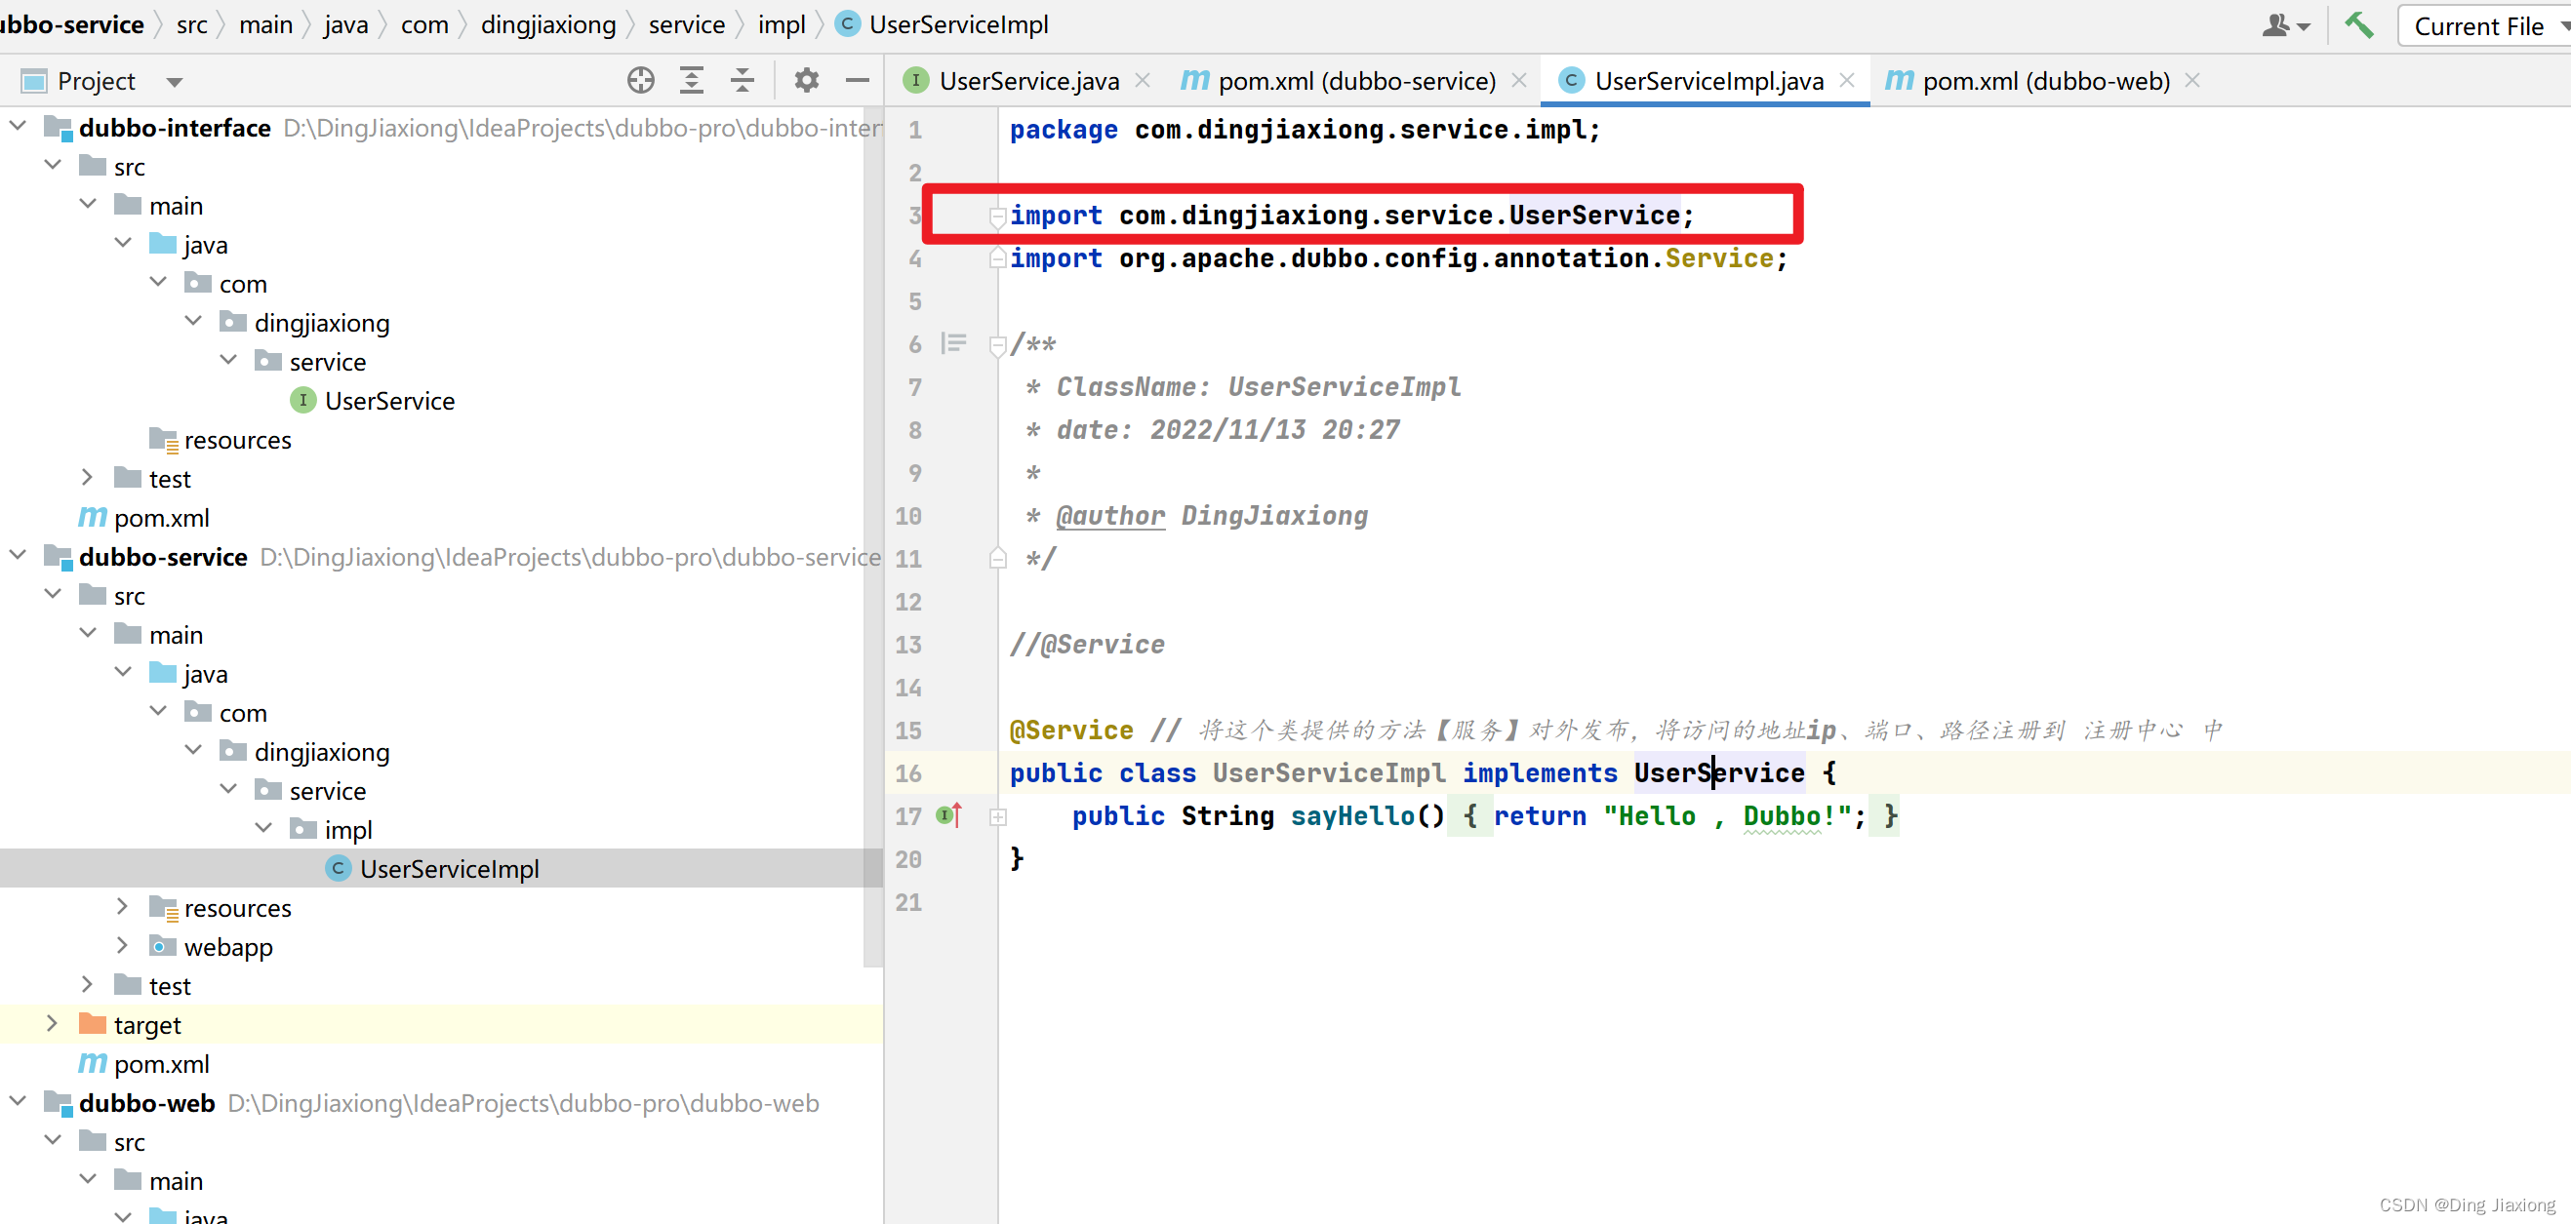Image resolution: width=2571 pixels, height=1224 pixels.
Task: Close the UserServiceImpl.java tab
Action: tap(1846, 81)
